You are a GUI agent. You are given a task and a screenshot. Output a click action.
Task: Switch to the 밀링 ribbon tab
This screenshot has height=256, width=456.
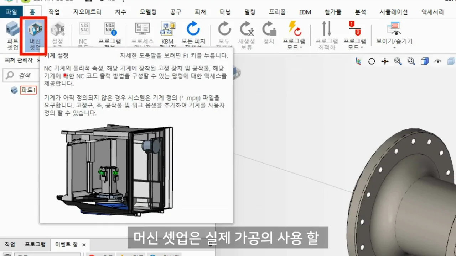[x=250, y=12]
